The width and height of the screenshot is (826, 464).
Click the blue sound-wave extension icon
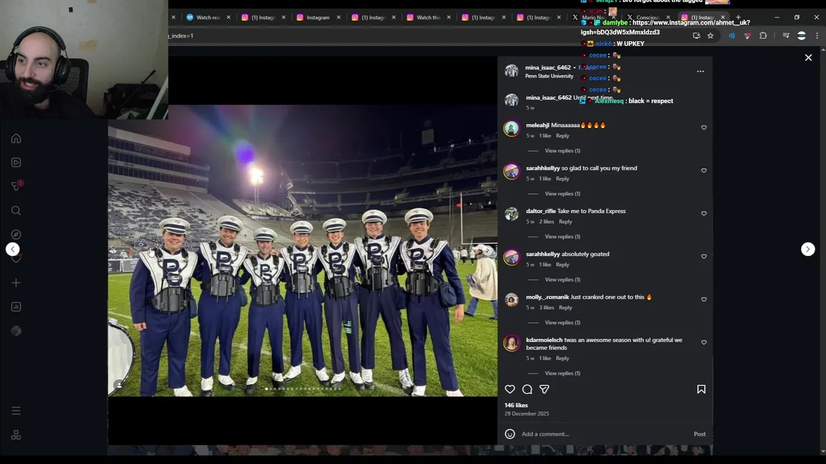[731, 35]
